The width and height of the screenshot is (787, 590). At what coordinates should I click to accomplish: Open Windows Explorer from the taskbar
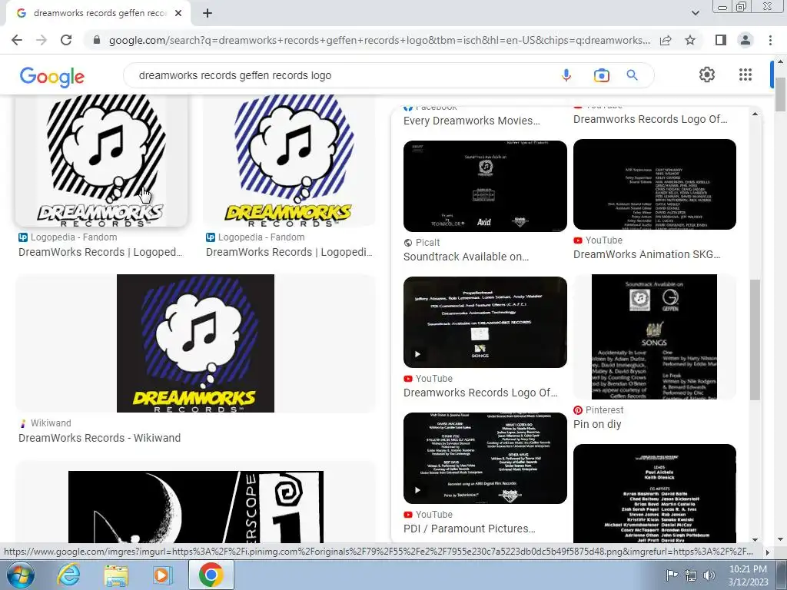[116, 575]
